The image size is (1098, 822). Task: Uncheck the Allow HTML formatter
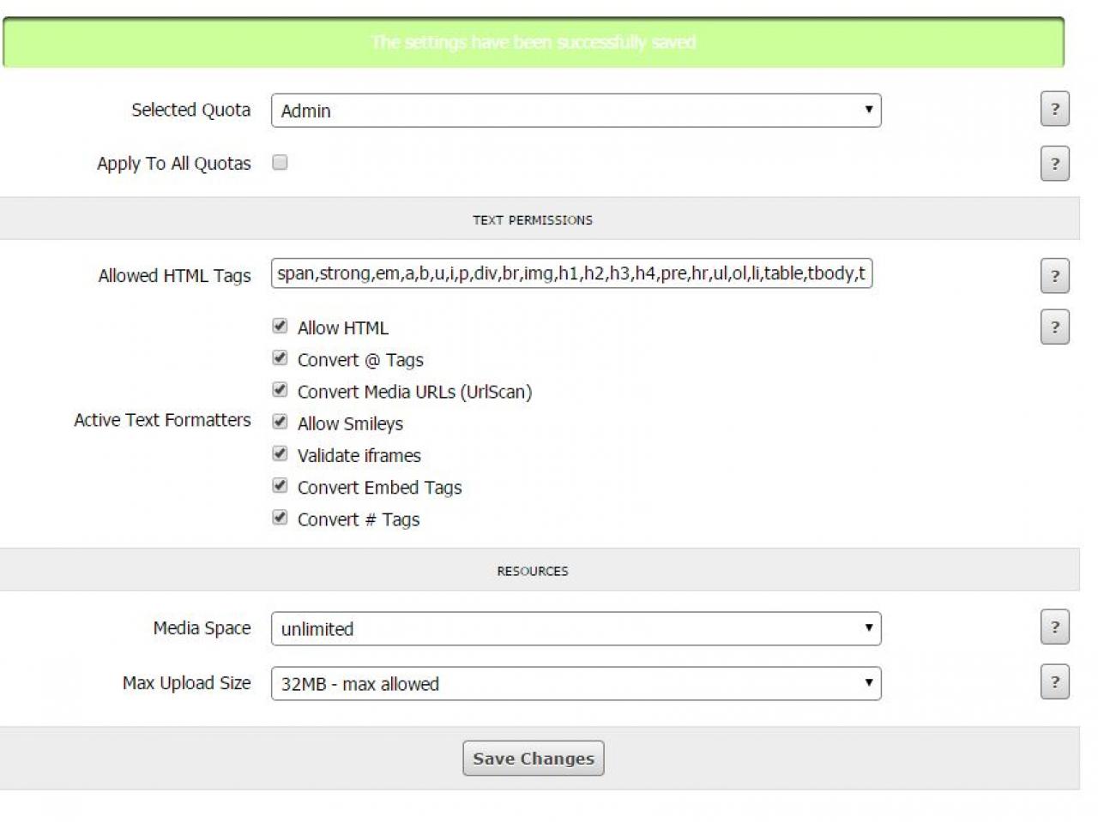pos(280,327)
